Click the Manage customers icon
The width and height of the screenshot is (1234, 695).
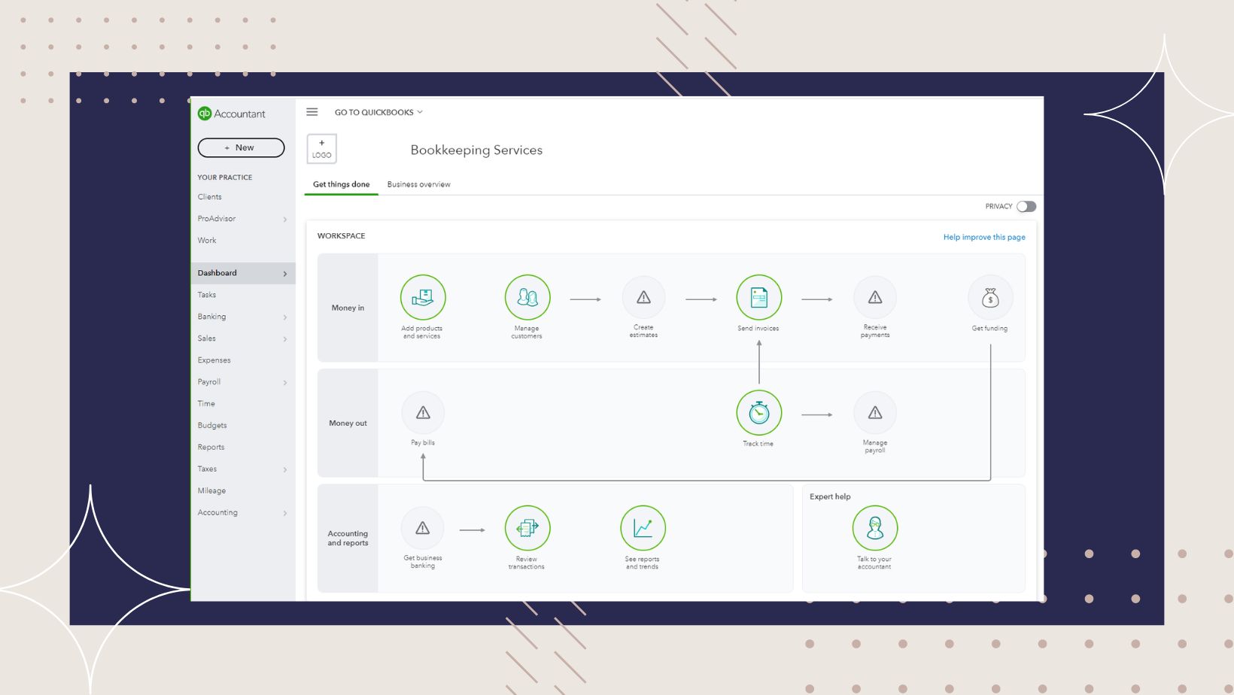click(x=527, y=297)
